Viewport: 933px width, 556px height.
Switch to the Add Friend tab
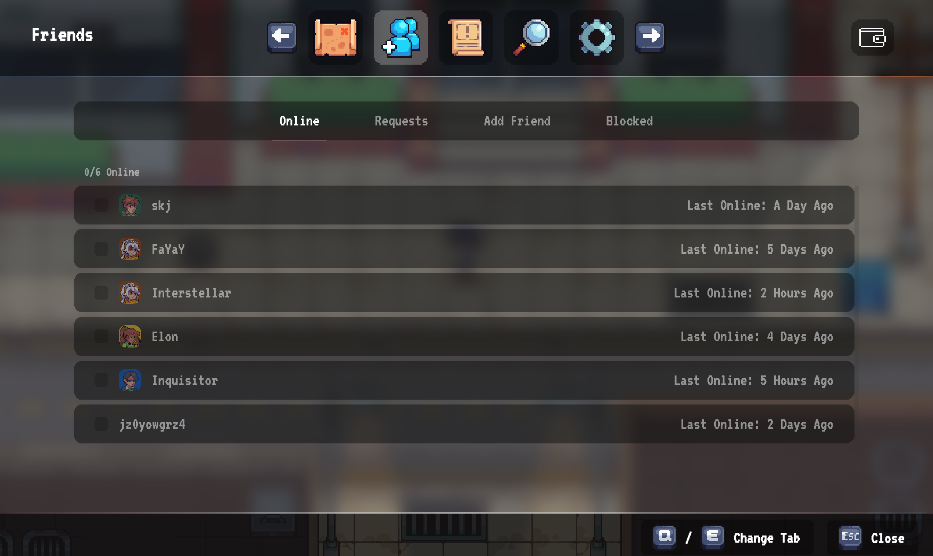click(x=517, y=121)
